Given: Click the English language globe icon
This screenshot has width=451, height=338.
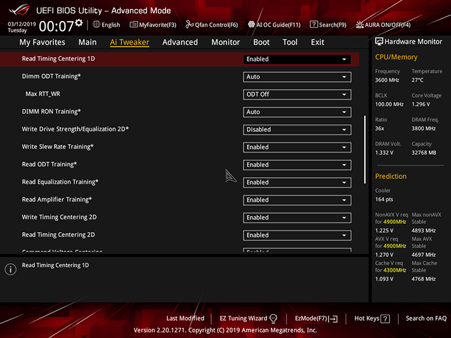Looking at the screenshot, I should (x=96, y=25).
